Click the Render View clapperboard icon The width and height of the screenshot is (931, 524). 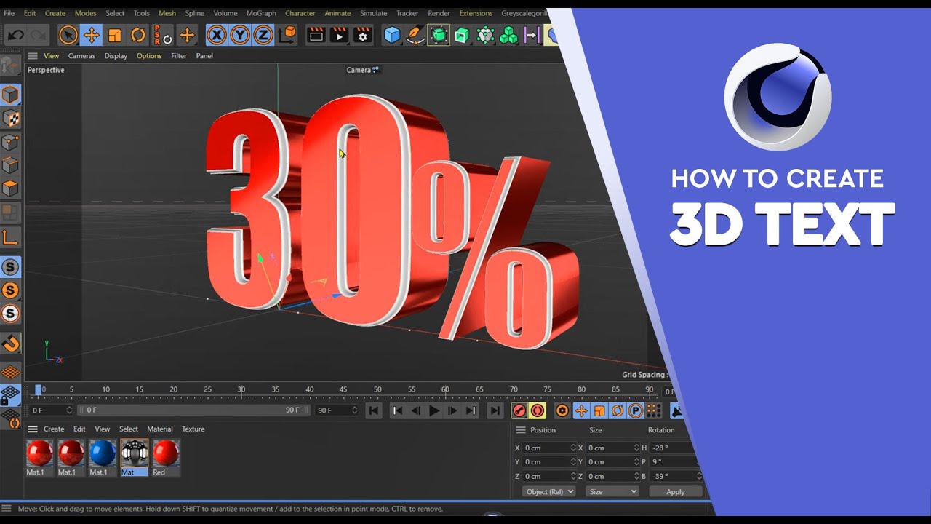316,35
